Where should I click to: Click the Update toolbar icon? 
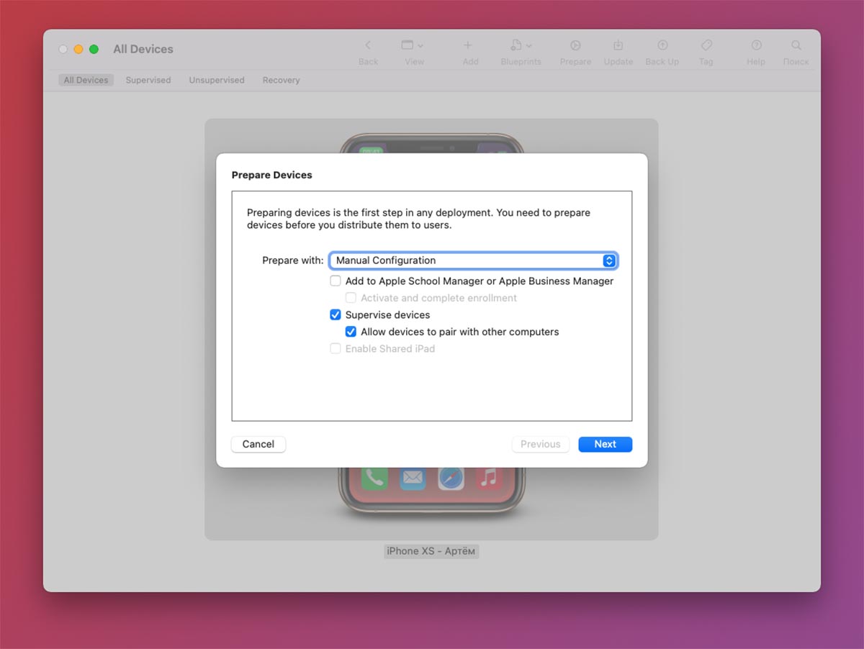pyautogui.click(x=618, y=45)
